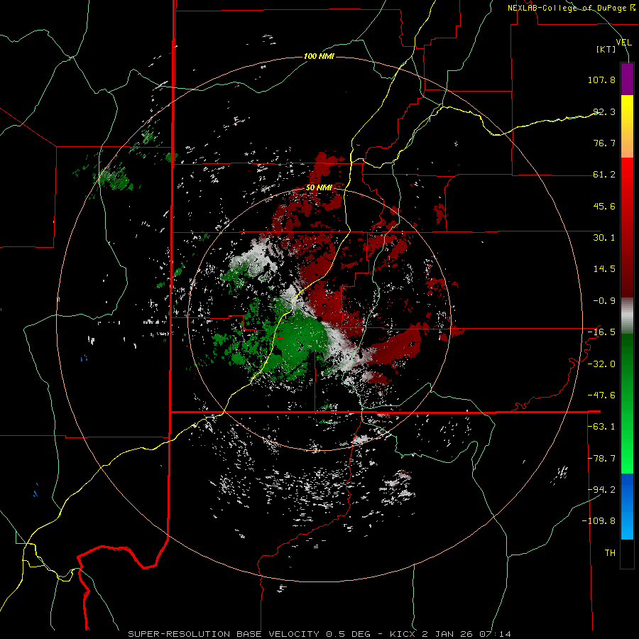Click the 76.7 legend value
The width and height of the screenshot is (639, 639).
pyautogui.click(x=604, y=143)
